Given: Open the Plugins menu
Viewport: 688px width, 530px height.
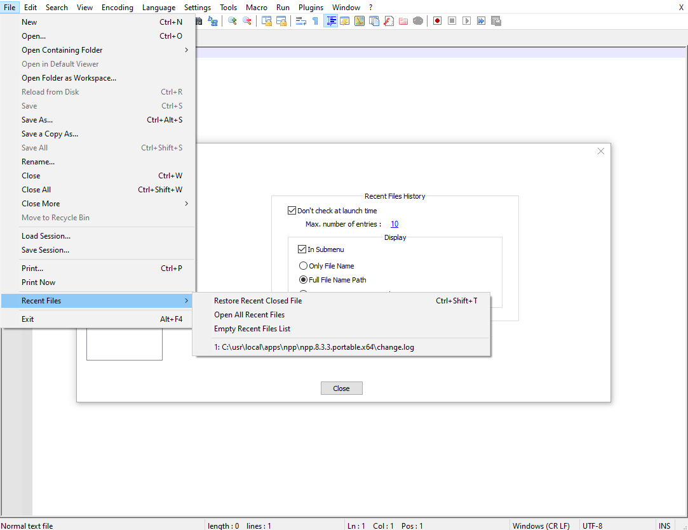Looking at the screenshot, I should (x=311, y=8).
